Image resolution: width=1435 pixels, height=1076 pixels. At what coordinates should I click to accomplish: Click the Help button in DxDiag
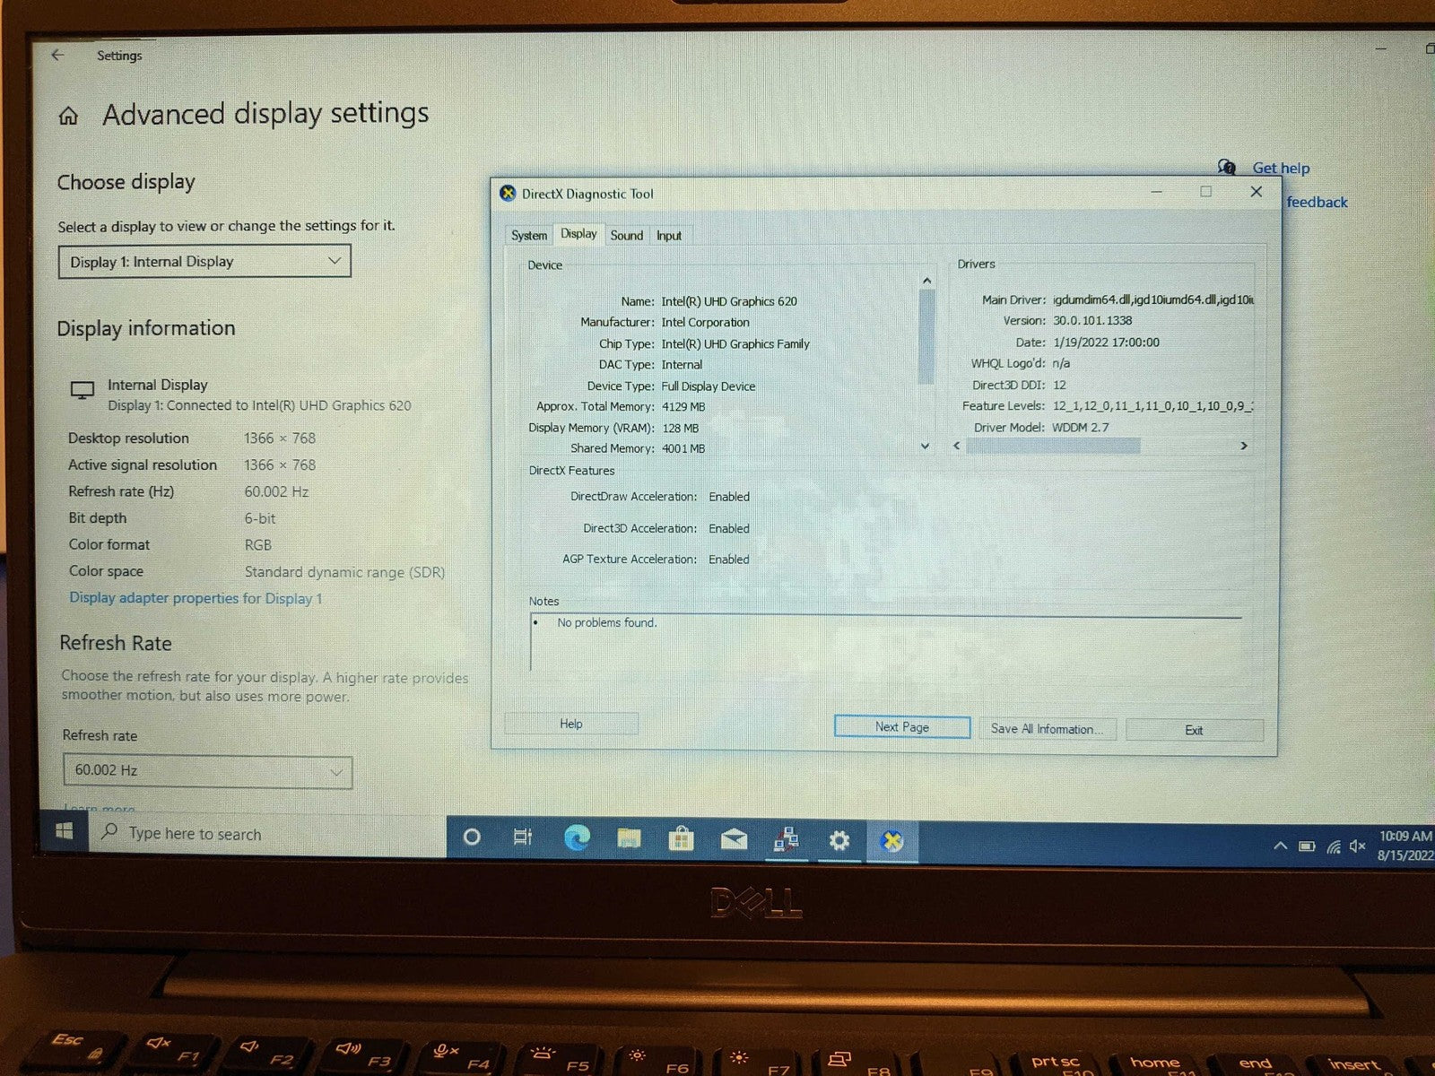(x=571, y=724)
